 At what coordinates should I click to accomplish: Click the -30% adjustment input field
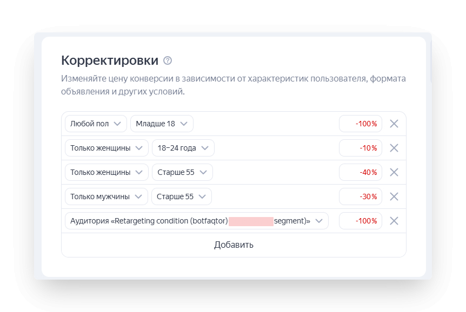click(361, 196)
